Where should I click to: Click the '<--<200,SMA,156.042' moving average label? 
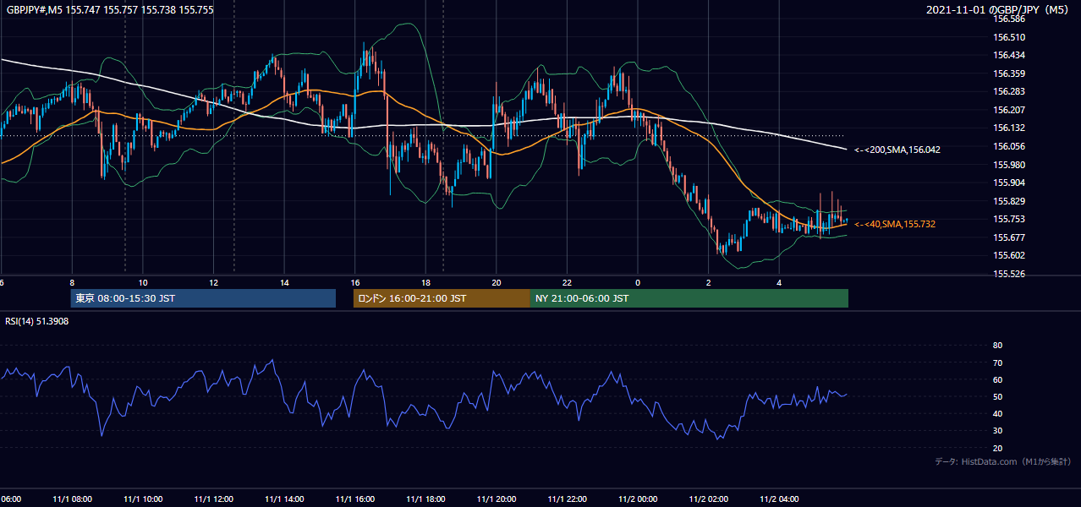(897, 150)
